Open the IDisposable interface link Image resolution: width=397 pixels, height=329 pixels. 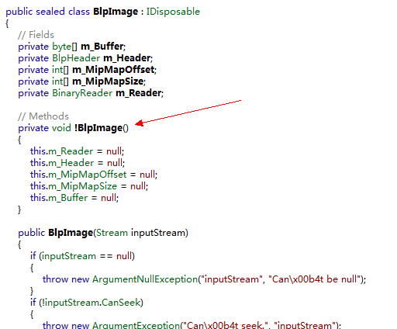coord(173,12)
